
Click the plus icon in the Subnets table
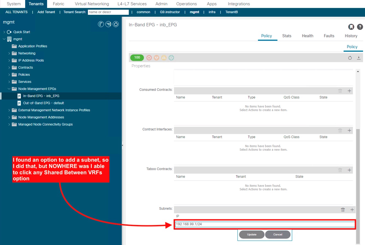pyautogui.click(x=352, y=210)
